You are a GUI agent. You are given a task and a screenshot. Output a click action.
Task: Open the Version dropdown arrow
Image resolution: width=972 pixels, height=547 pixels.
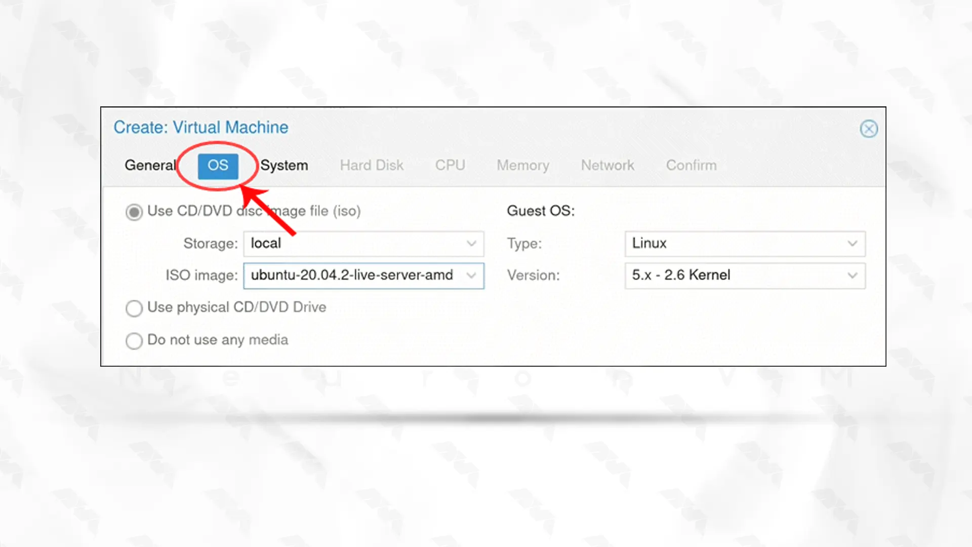pos(853,276)
